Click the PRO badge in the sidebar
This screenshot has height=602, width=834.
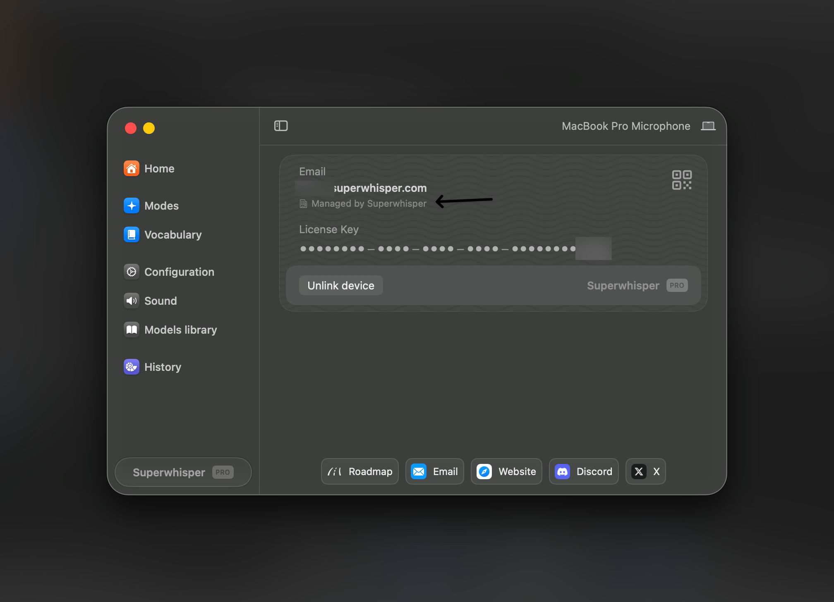[223, 472]
